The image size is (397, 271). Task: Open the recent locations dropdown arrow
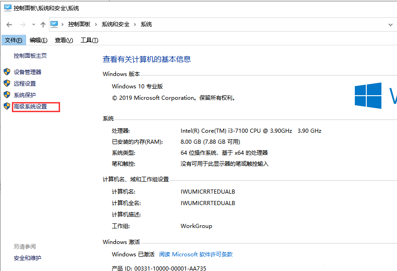coord(33,25)
